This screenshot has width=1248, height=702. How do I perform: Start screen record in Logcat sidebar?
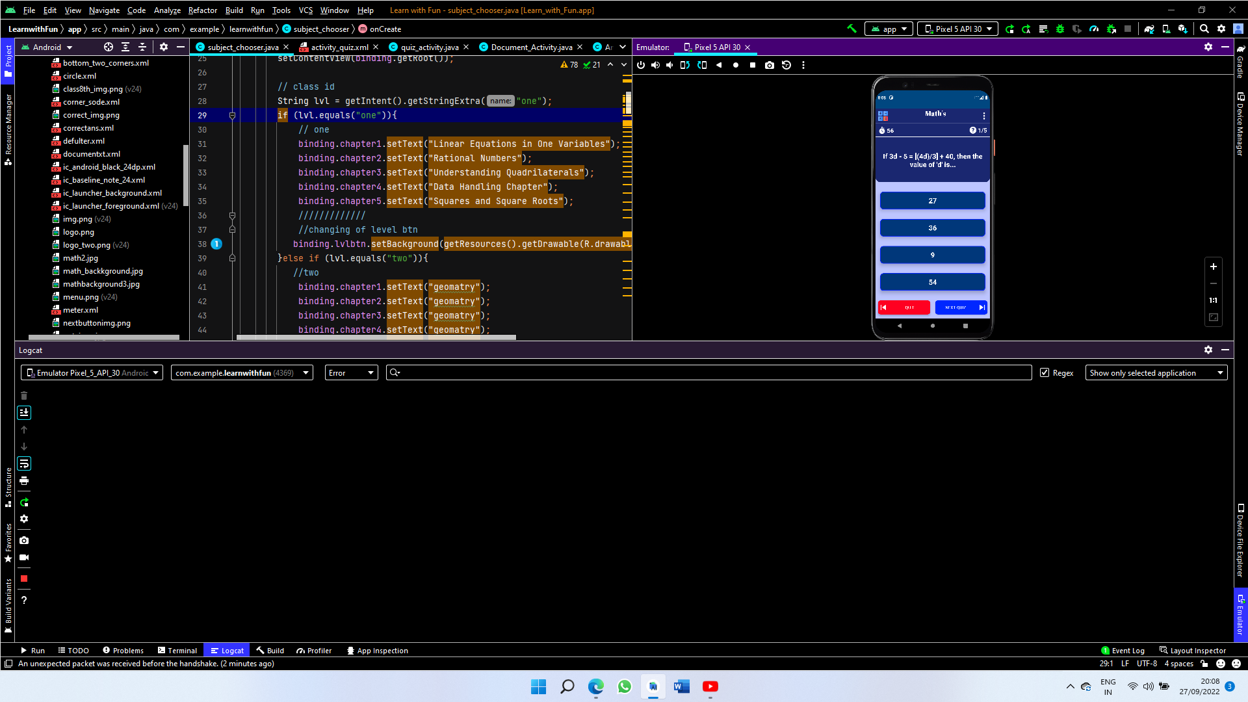[x=24, y=558]
